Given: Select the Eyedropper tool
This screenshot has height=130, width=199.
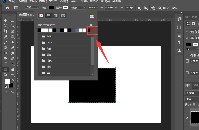Looking at the screenshot, I should [x=6, y=37].
